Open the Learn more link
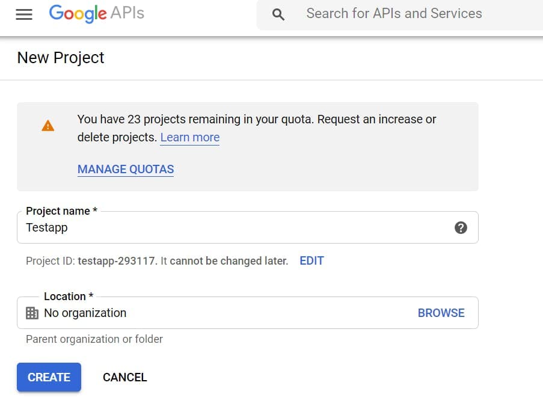The height and width of the screenshot is (412, 543). [x=189, y=137]
